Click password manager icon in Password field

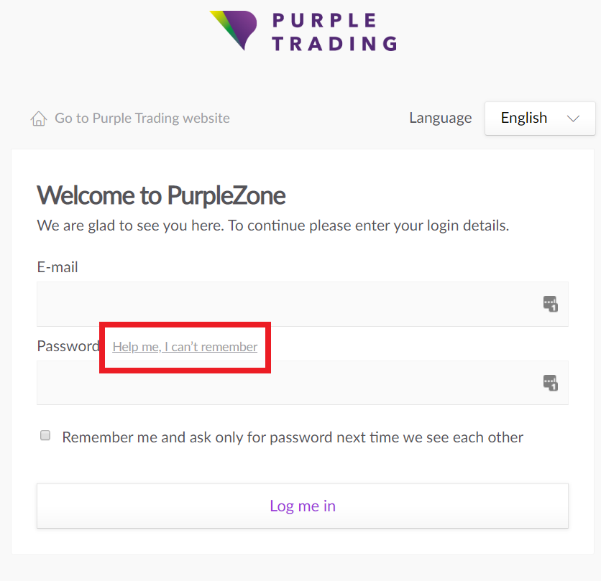pyautogui.click(x=551, y=383)
